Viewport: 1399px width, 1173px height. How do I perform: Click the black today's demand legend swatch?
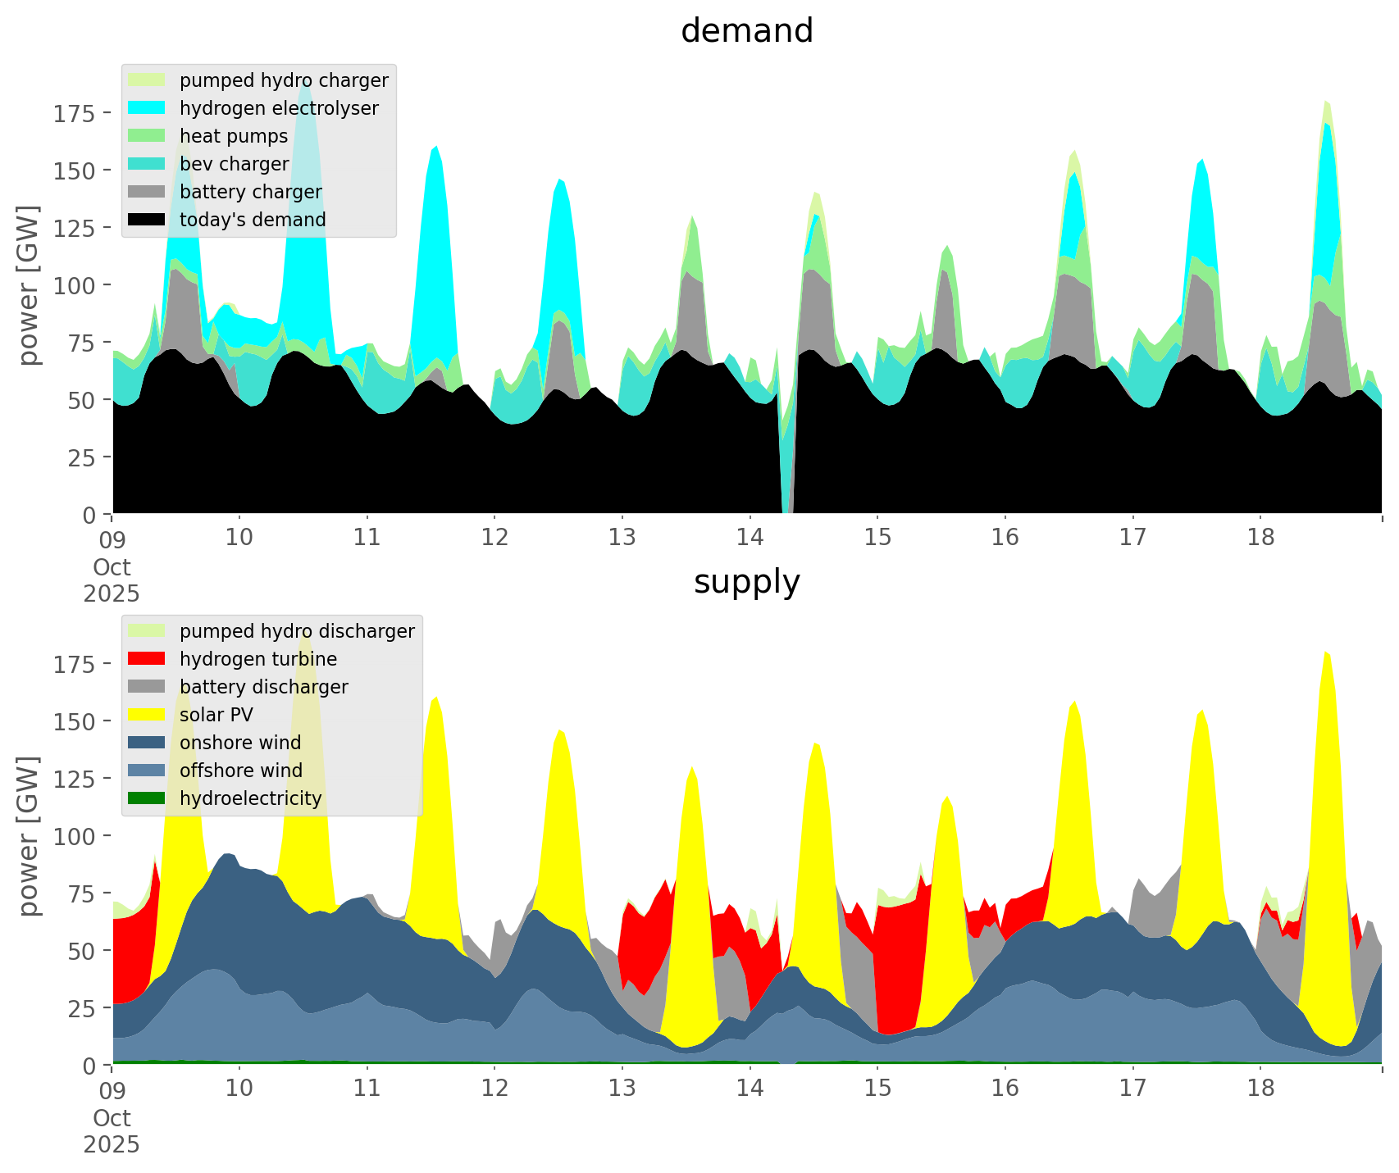pos(148,220)
